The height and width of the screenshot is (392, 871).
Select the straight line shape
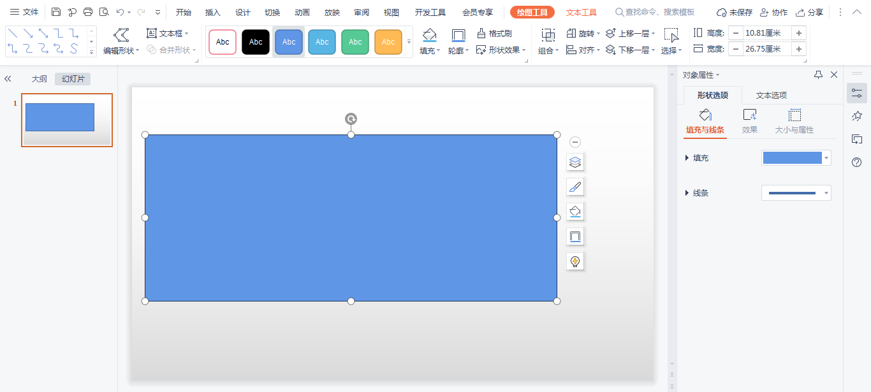pos(13,33)
